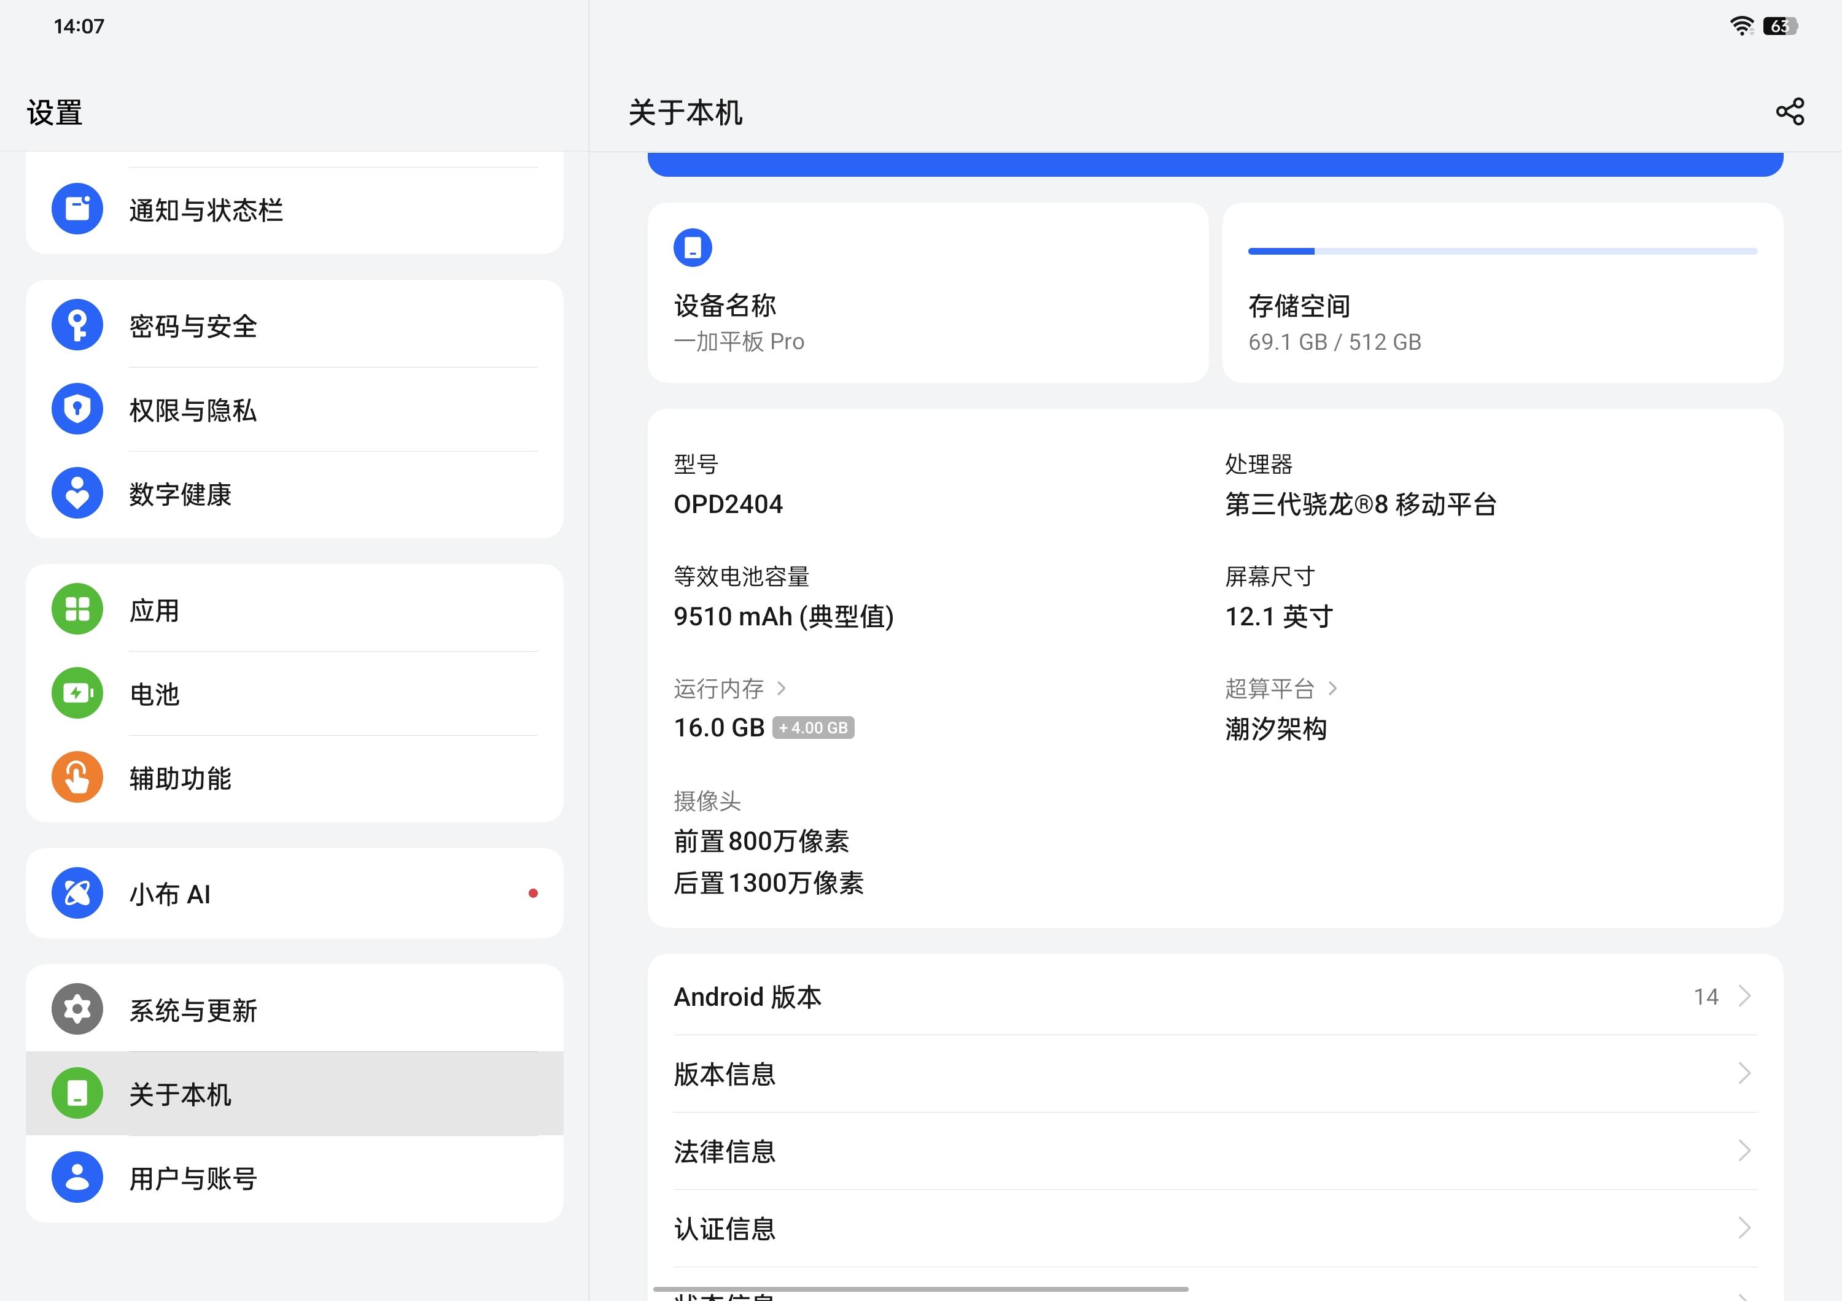Tap the Android 版本 row

[x=1214, y=995]
